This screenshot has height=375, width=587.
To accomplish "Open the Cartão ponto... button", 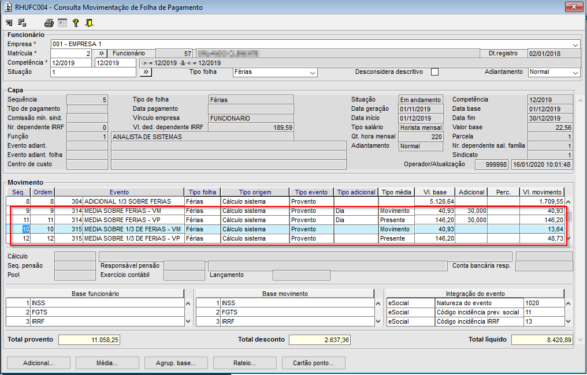I will click(313, 363).
